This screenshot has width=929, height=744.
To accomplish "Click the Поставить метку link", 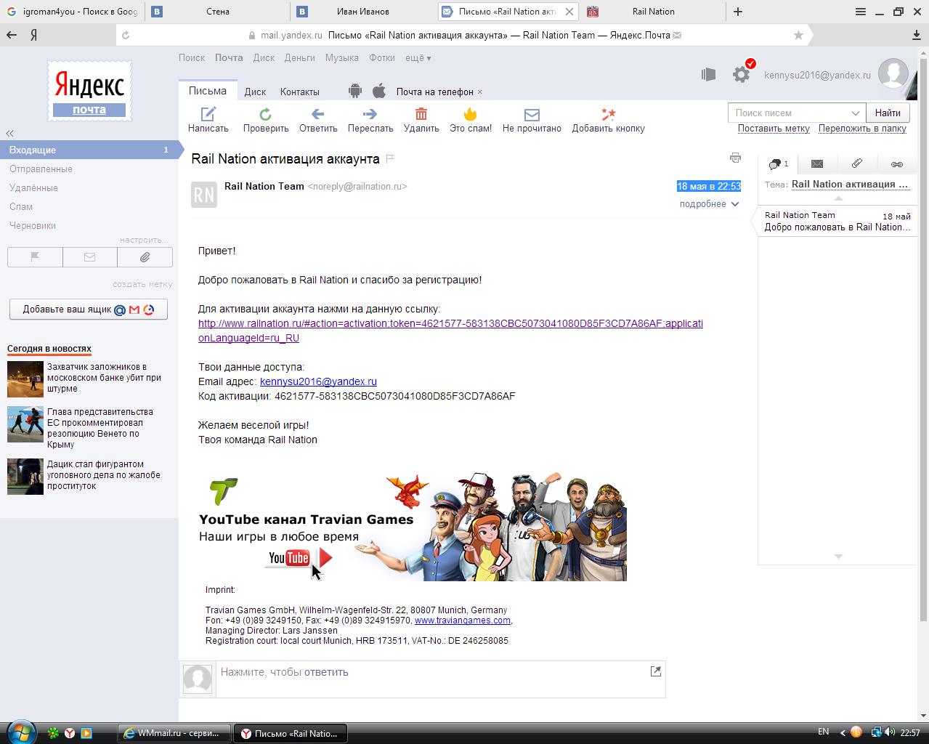I will [774, 129].
